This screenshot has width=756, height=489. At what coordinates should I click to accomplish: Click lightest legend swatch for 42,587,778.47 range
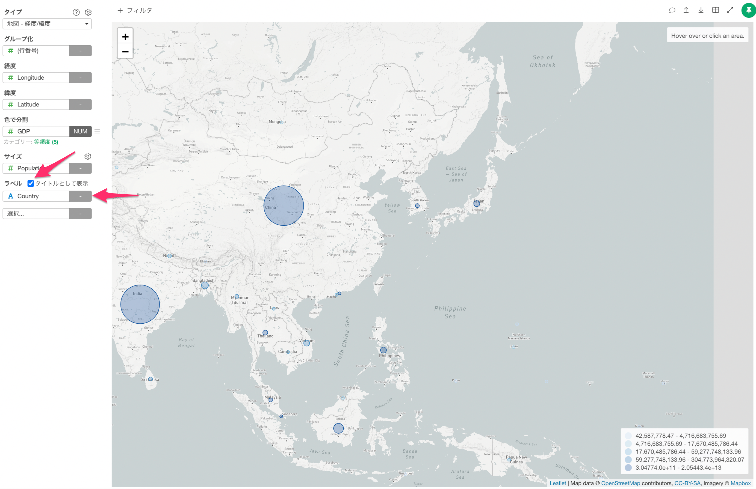click(628, 436)
